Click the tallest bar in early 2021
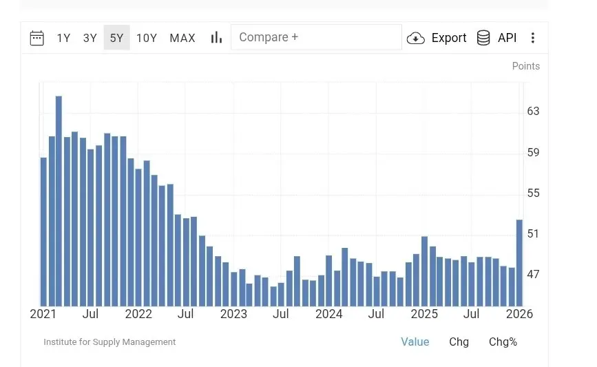The width and height of the screenshot is (597, 367). coord(59,201)
